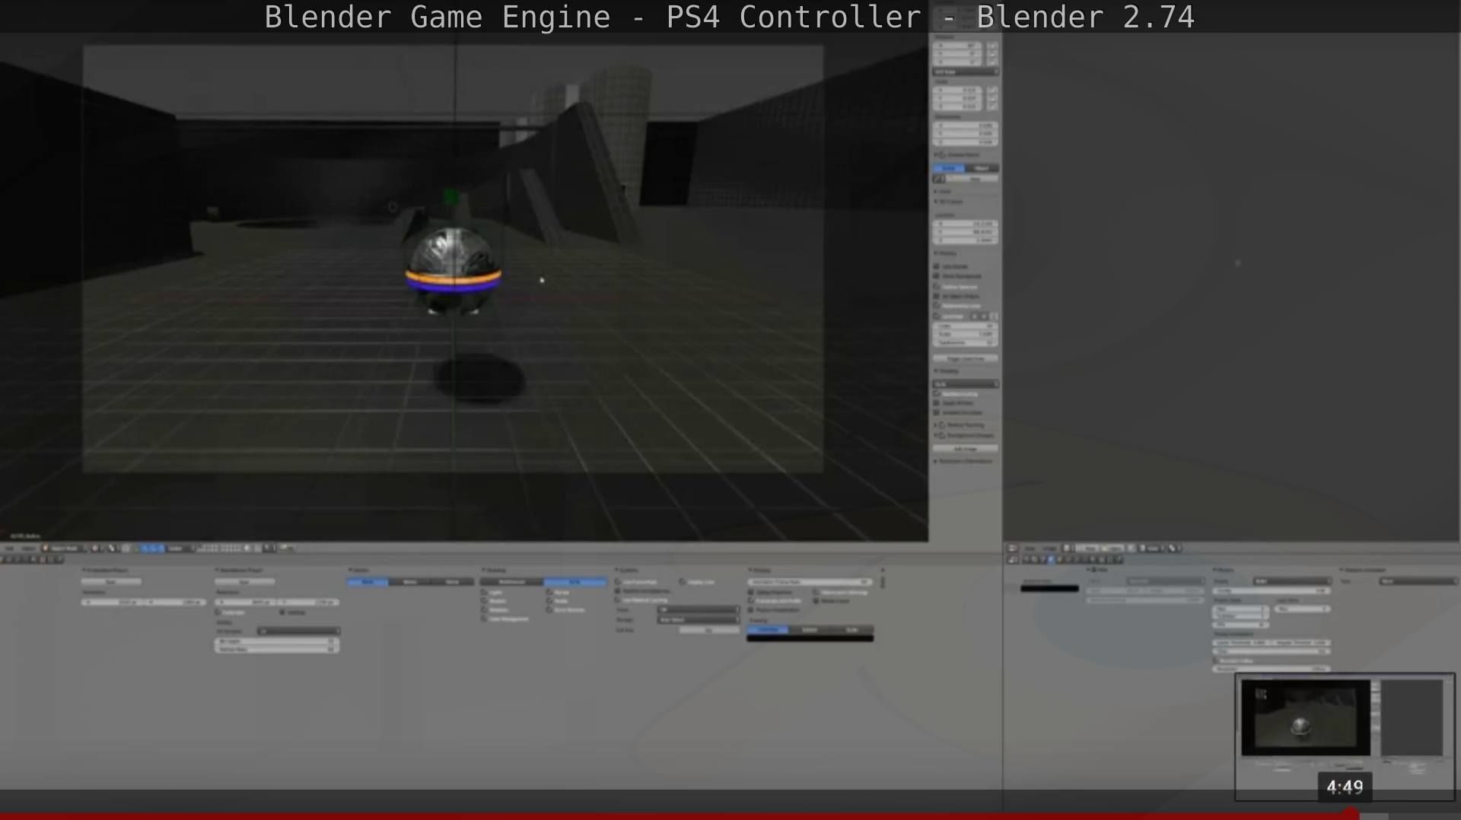Toggle the blue 3D manipulator buttons
Viewport: 1461px width, 820px height.
152,548
